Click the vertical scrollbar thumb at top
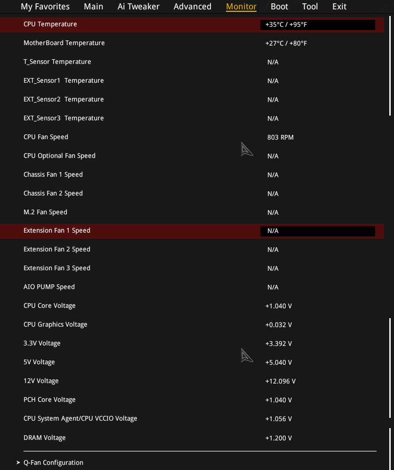This screenshot has width=394, height=470. tap(390, 66)
